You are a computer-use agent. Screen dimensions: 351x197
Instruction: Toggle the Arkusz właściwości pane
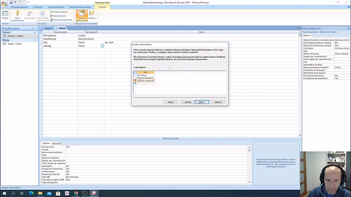click(81, 16)
